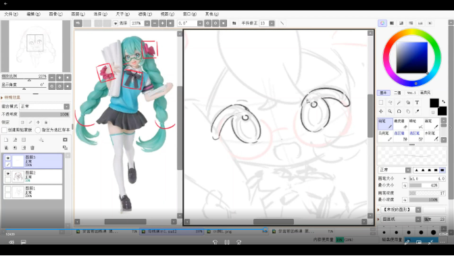Screen dimensions: 454x256
Task: Zoom out canvas with toolbar minus button
Action: point(155,23)
